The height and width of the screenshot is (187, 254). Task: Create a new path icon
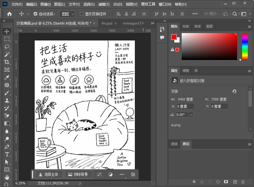[235, 182]
